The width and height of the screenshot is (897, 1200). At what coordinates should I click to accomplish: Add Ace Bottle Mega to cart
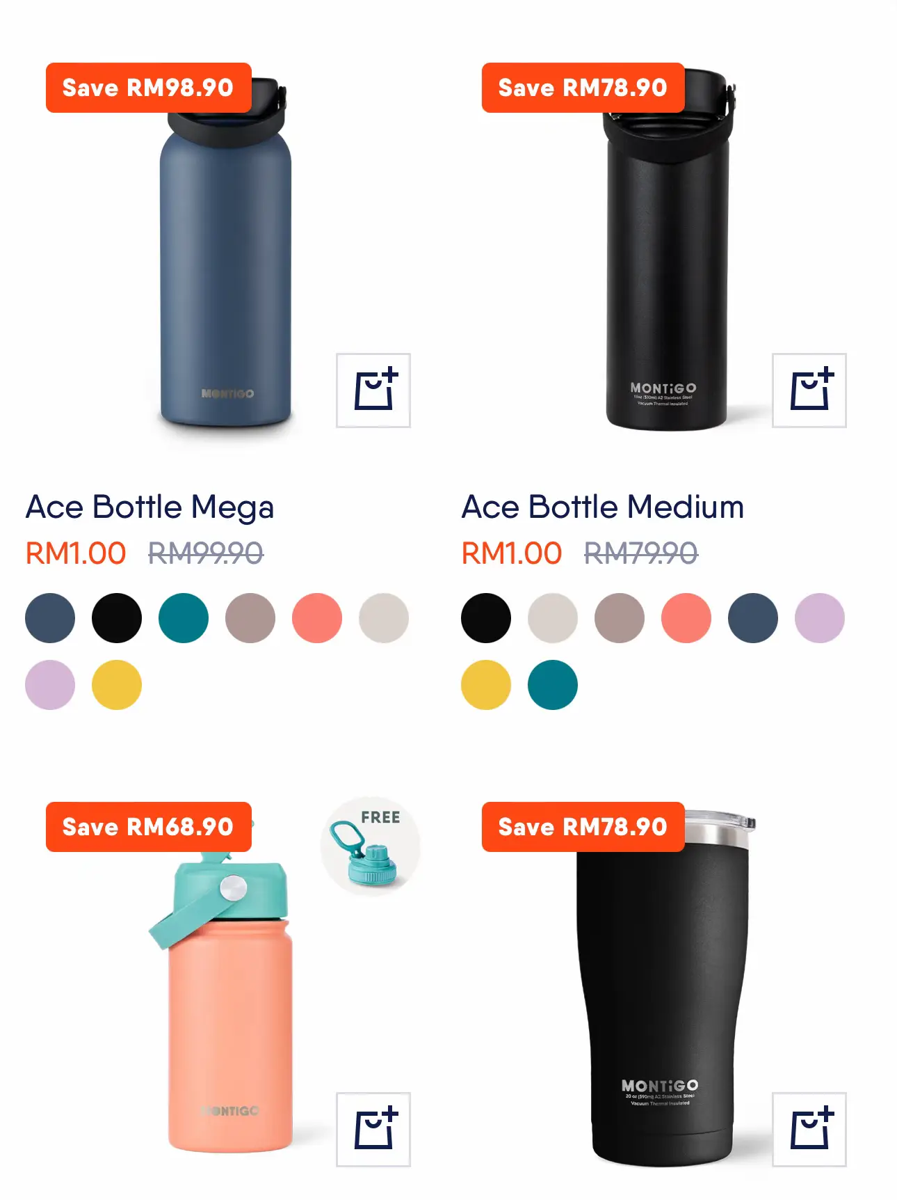(x=373, y=390)
